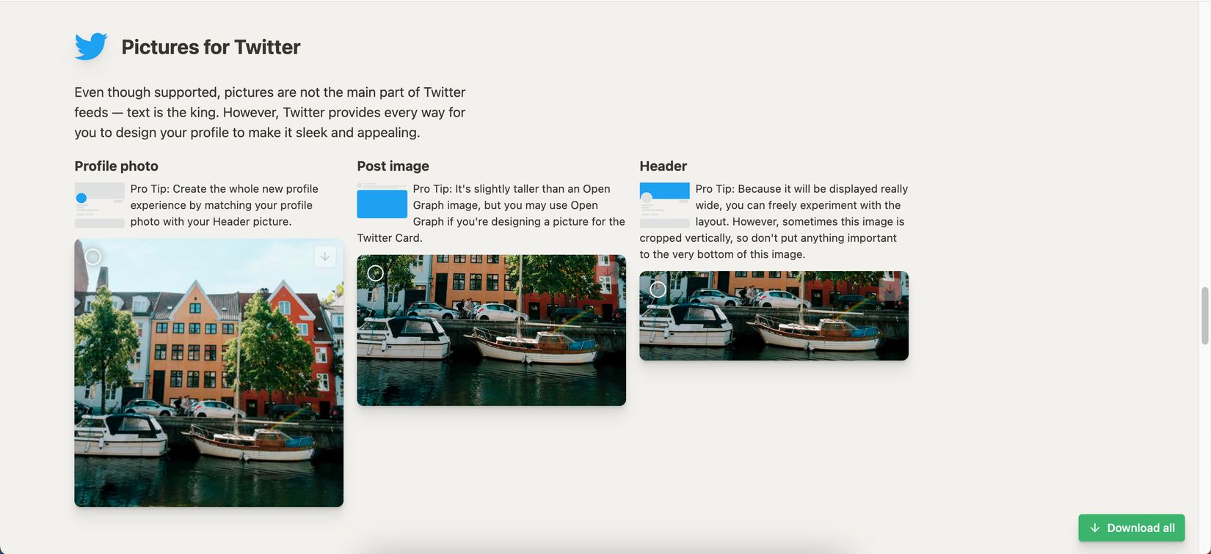Image resolution: width=1211 pixels, height=554 pixels.
Task: Select the Profile photo image checkbox circle
Action: [93, 257]
